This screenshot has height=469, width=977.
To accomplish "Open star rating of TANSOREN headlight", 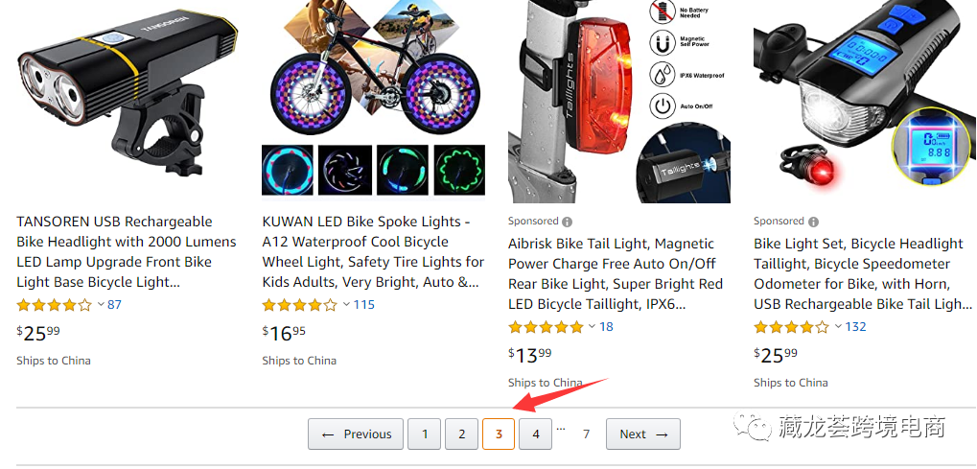I will click(55, 305).
